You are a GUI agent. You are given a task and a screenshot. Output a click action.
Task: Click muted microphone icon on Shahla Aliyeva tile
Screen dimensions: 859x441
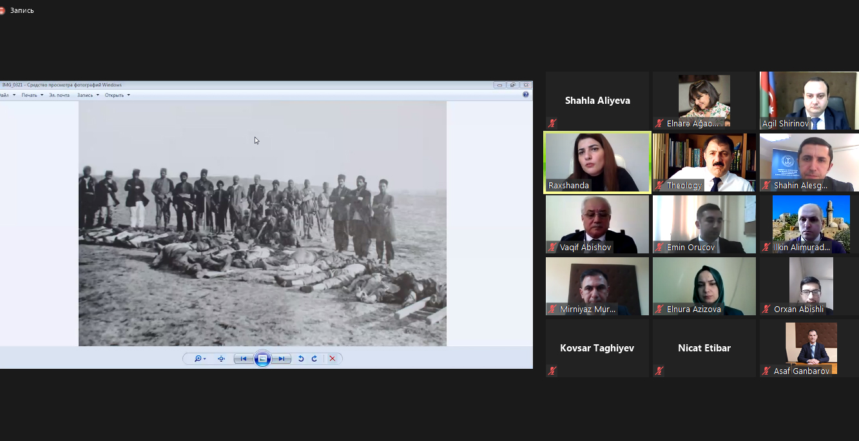coord(552,123)
